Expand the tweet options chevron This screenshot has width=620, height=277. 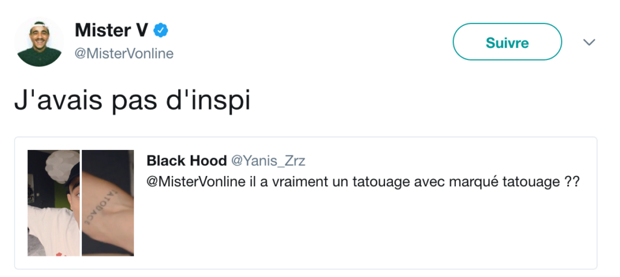589,42
